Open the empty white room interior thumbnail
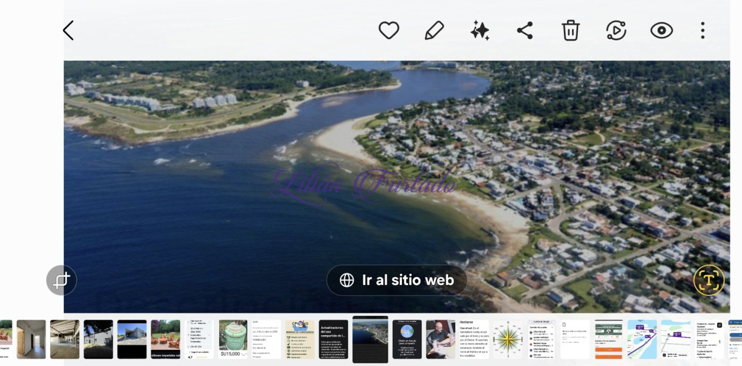The width and height of the screenshot is (742, 366). [x=31, y=339]
